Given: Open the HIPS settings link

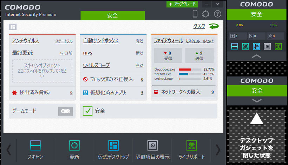Looking at the screenshot, I should coord(87,53).
